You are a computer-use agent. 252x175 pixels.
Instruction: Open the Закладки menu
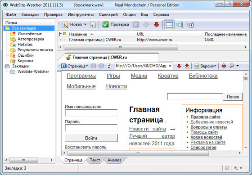point(30,15)
